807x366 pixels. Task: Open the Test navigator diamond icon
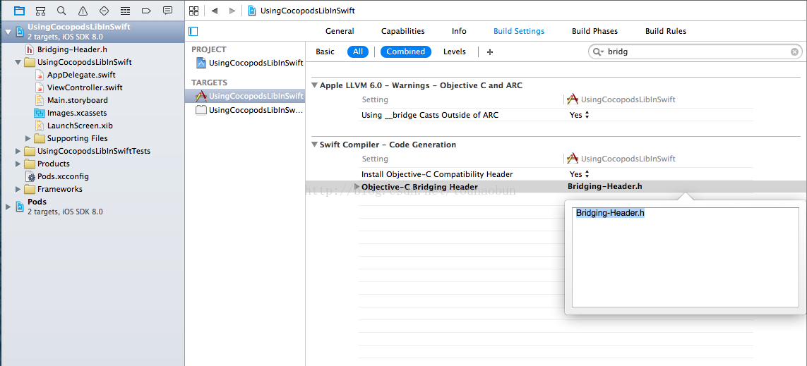click(x=104, y=11)
